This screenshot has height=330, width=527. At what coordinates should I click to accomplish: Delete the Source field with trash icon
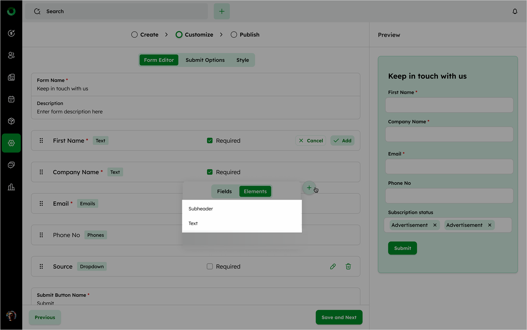[x=348, y=266]
